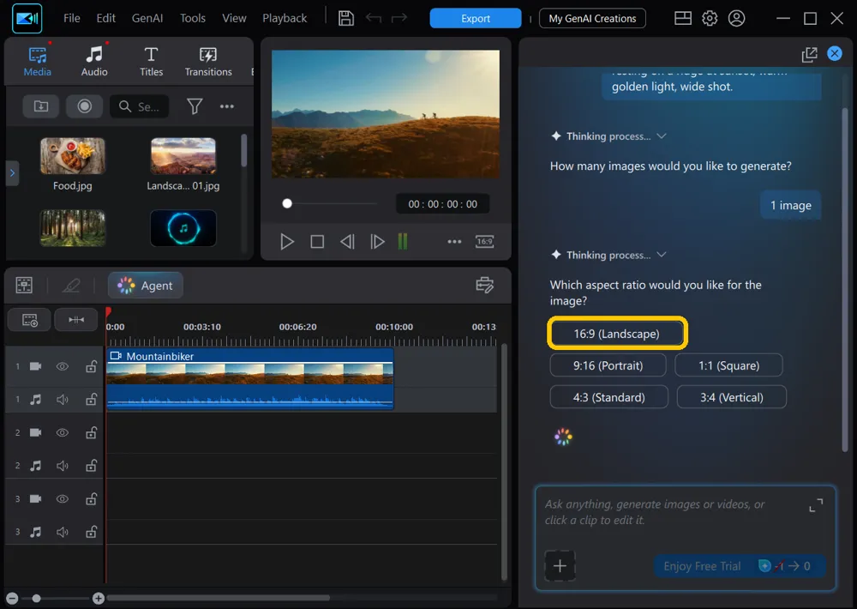Pop out the AI agent chat panel
Viewport: 857px width, 609px height.
point(809,54)
